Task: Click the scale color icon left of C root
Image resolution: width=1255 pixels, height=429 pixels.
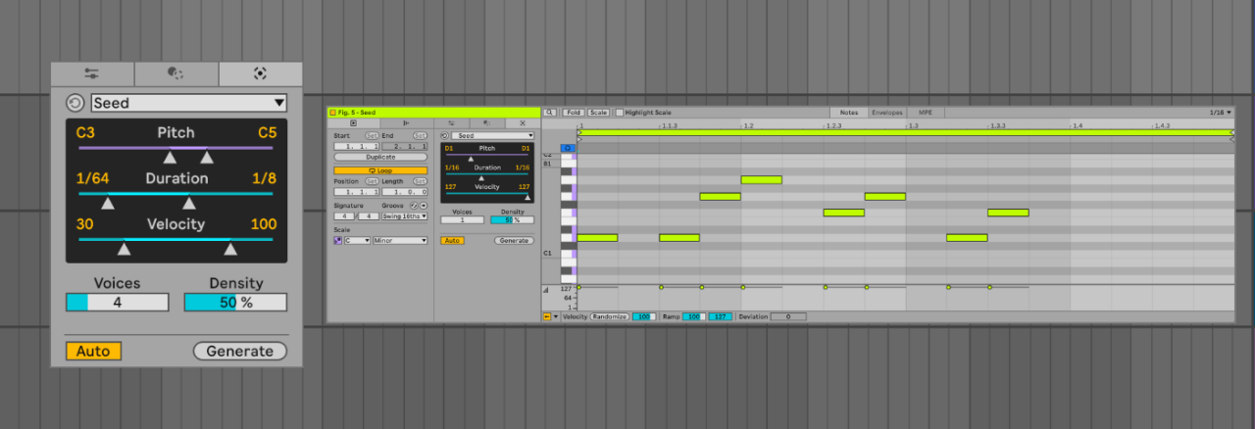Action: 339,240
